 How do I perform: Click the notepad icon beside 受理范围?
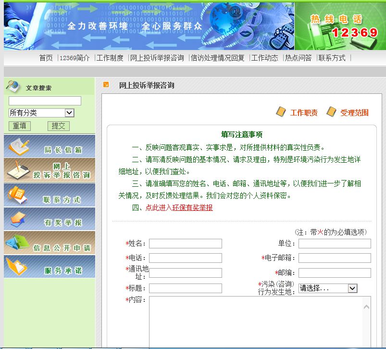[x=331, y=112]
